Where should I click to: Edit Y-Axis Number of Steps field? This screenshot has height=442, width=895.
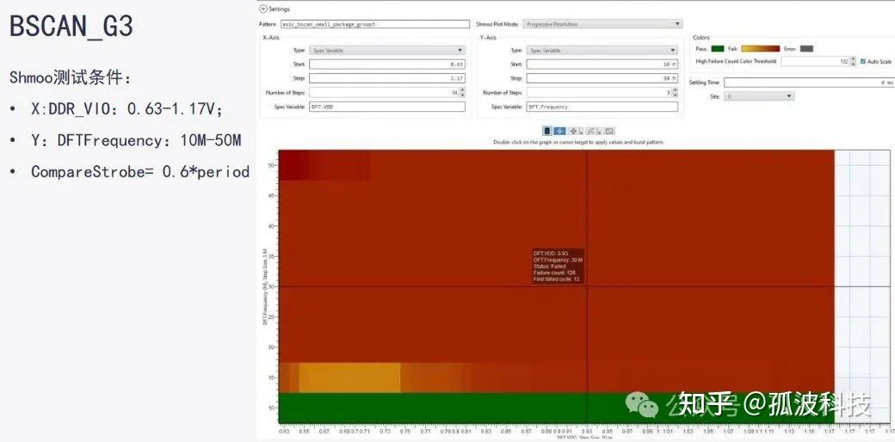click(x=599, y=92)
